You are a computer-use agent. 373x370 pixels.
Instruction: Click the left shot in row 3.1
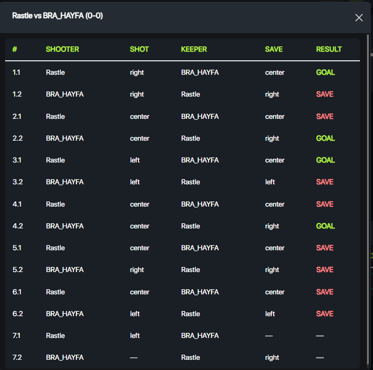point(135,160)
